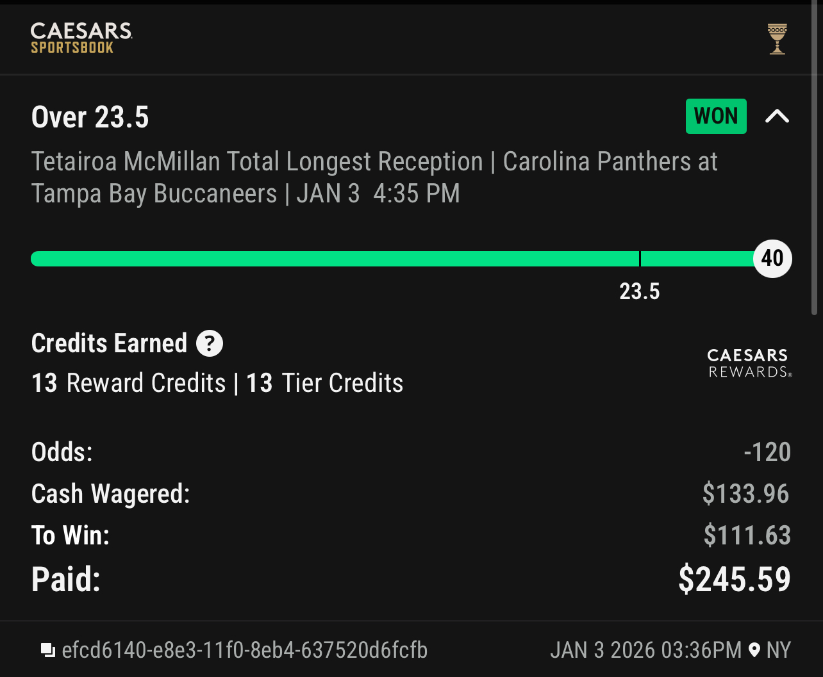
Task: Select the bet ID efcd6140 text
Action: [x=244, y=651]
